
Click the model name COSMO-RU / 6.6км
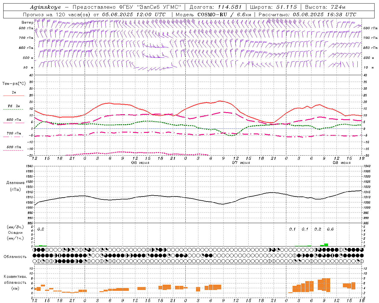click(x=224, y=14)
